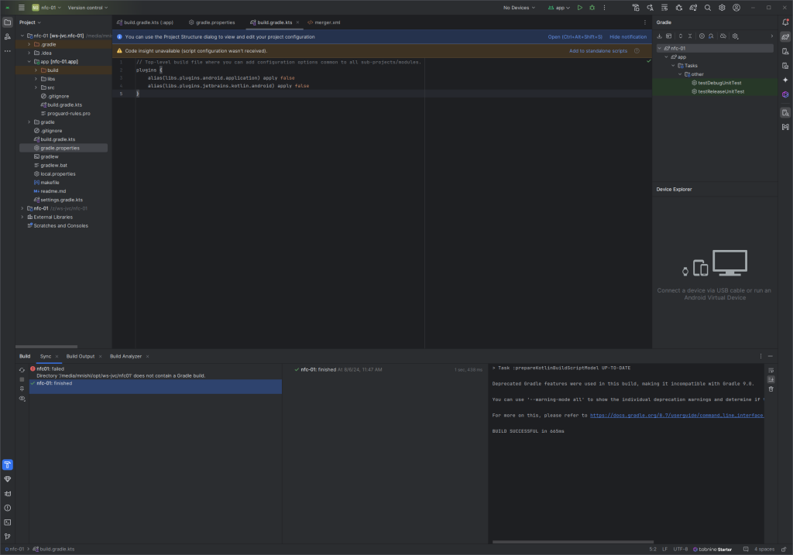The height and width of the screenshot is (555, 793).
Task: Open the Git version control tool window
Action: (x=7, y=536)
